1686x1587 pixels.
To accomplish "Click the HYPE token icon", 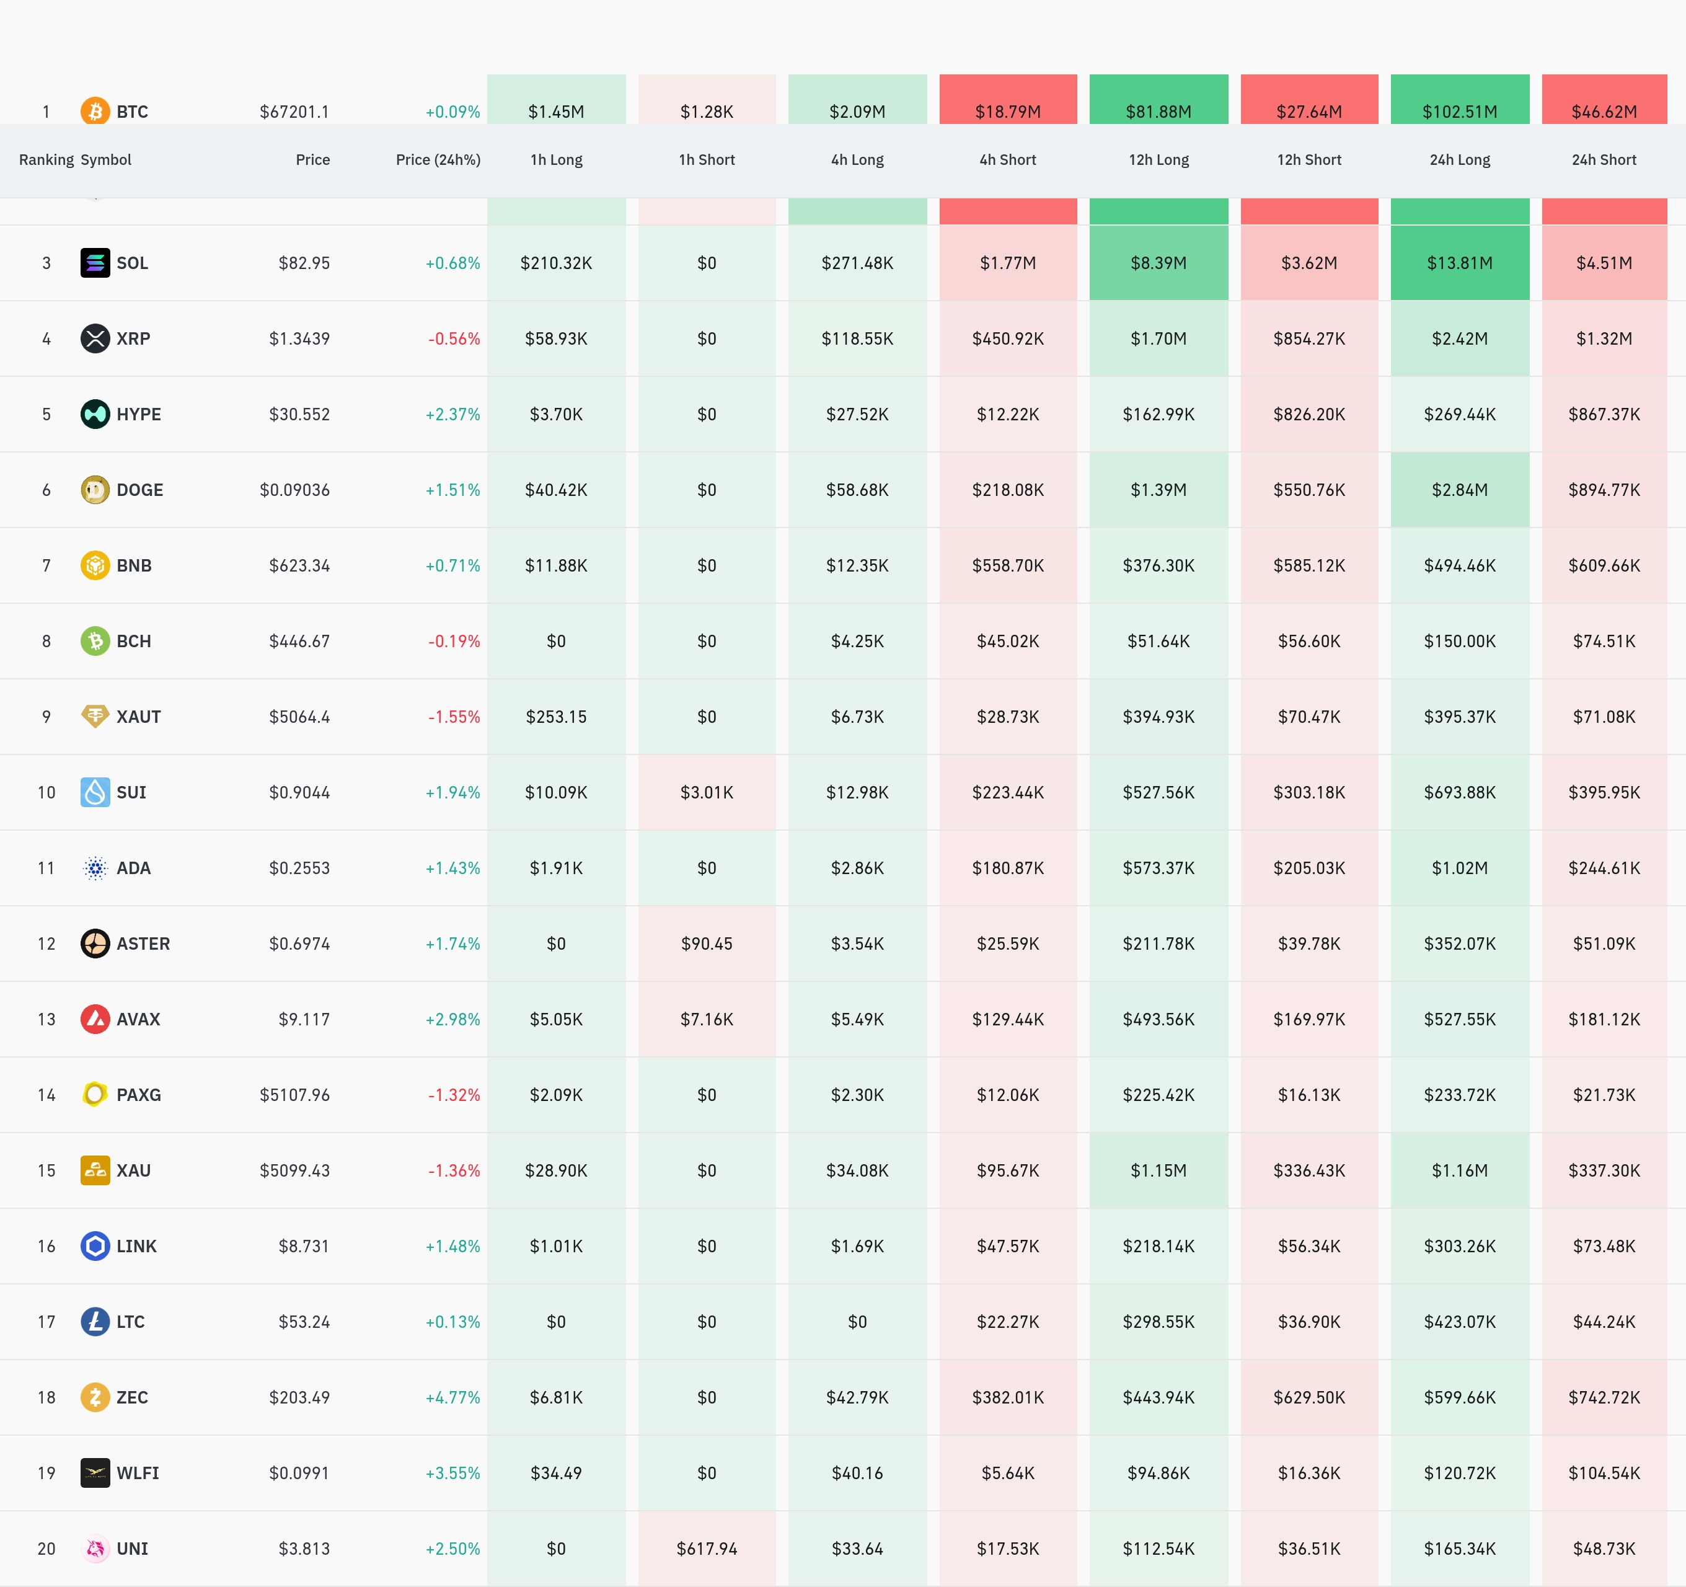I will 95,414.
